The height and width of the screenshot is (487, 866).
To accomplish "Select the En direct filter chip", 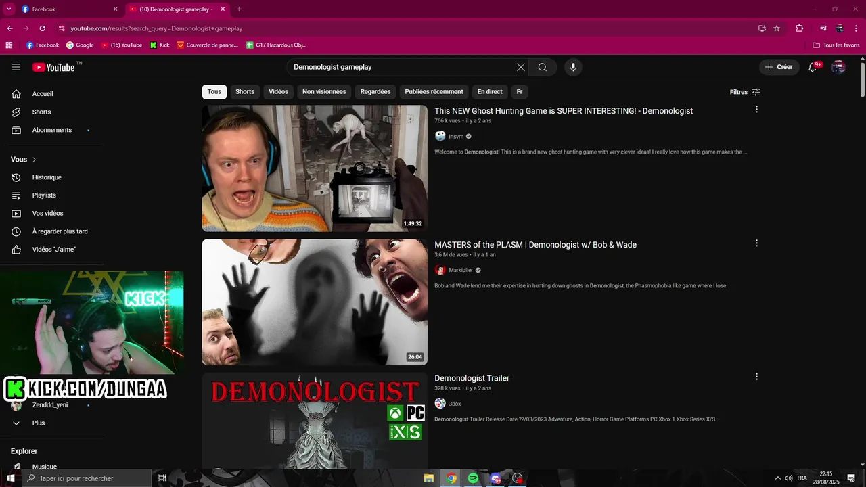I will tap(490, 91).
